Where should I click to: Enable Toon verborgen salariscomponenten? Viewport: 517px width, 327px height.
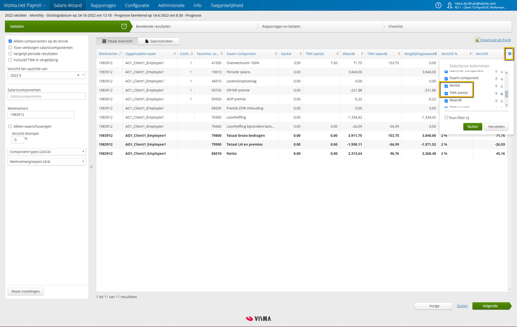(10, 48)
